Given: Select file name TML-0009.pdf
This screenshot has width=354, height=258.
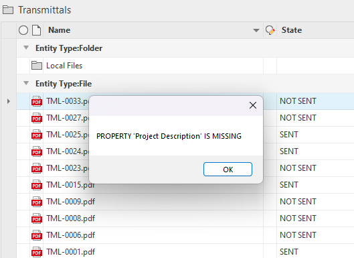Looking at the screenshot, I should point(71,202).
